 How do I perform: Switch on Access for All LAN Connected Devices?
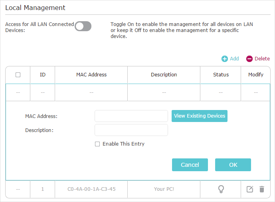(x=83, y=26)
